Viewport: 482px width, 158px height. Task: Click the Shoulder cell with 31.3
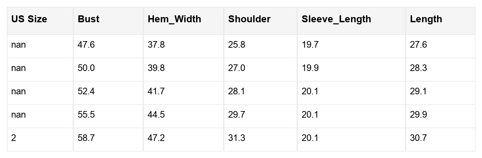pyautogui.click(x=237, y=138)
